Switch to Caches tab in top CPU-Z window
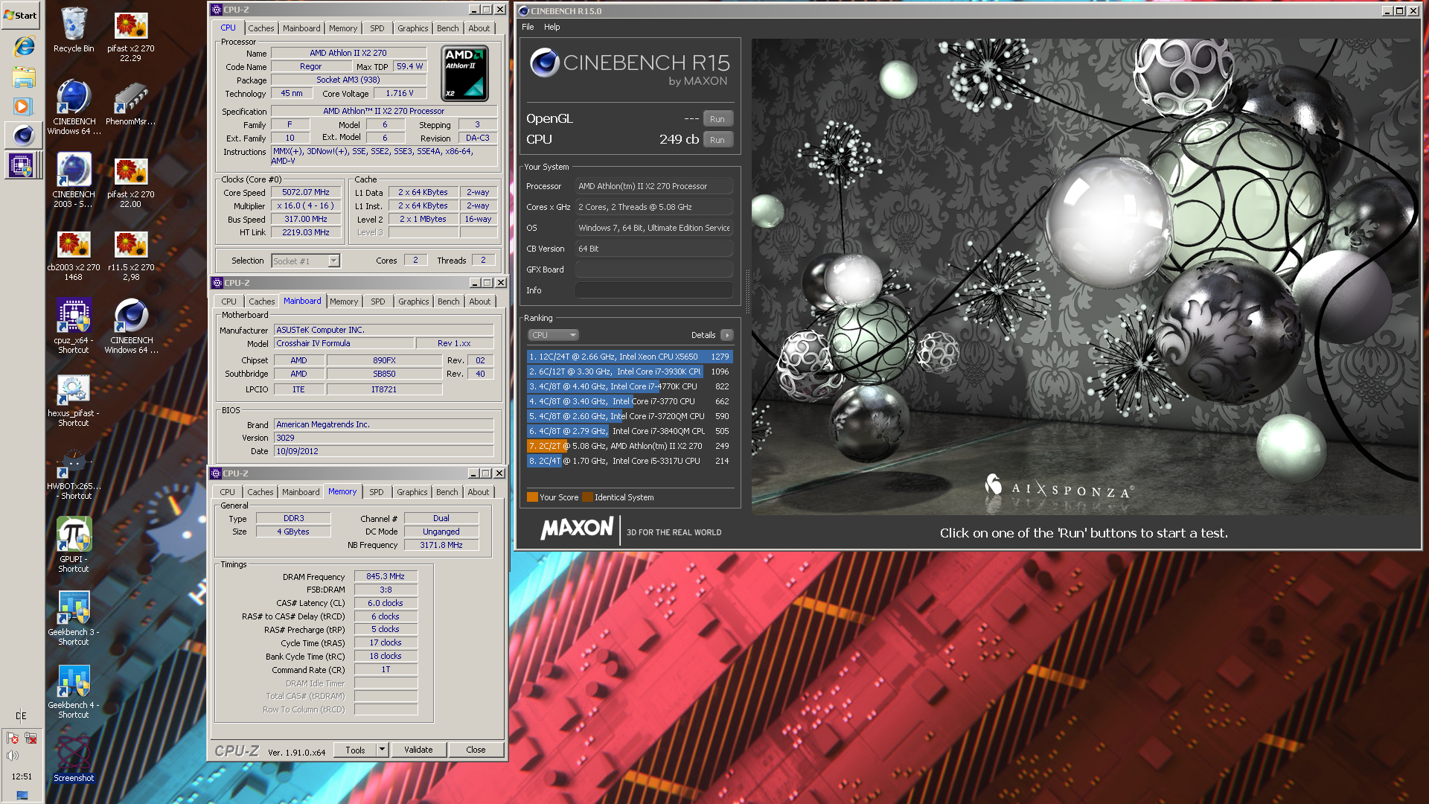The height and width of the screenshot is (804, 1429). 260,28
